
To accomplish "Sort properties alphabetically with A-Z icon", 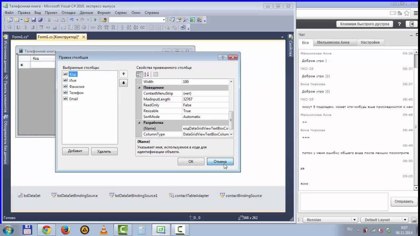I will coord(147,74).
